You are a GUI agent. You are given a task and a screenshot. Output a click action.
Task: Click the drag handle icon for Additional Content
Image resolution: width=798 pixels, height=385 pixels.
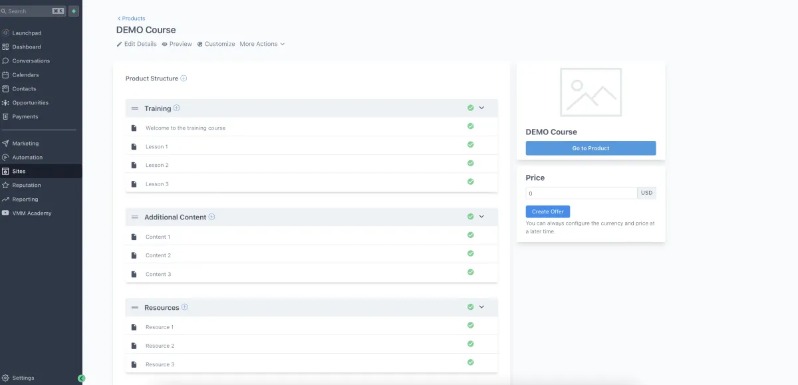tap(134, 217)
